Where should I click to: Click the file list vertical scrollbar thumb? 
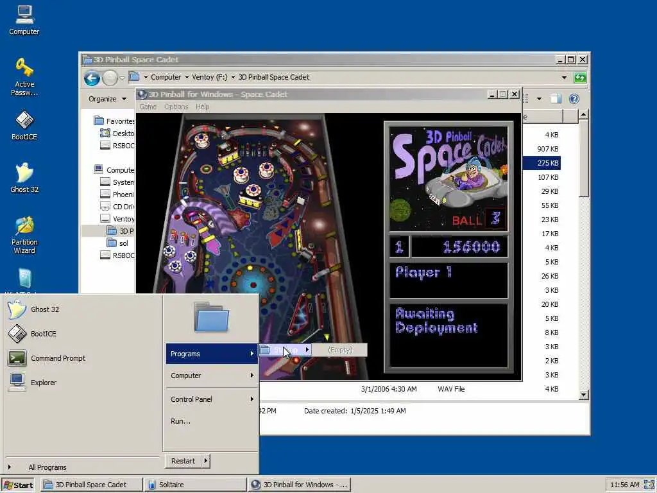point(584,158)
